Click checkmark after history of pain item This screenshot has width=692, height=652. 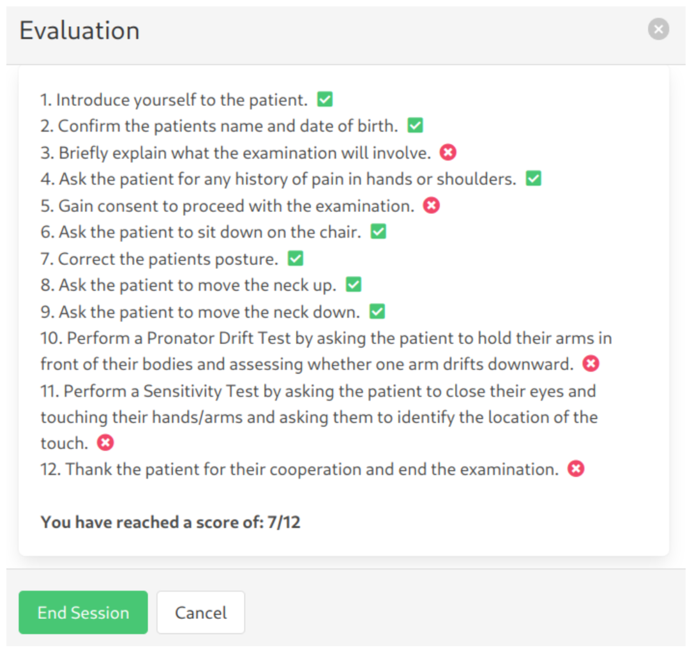click(533, 179)
